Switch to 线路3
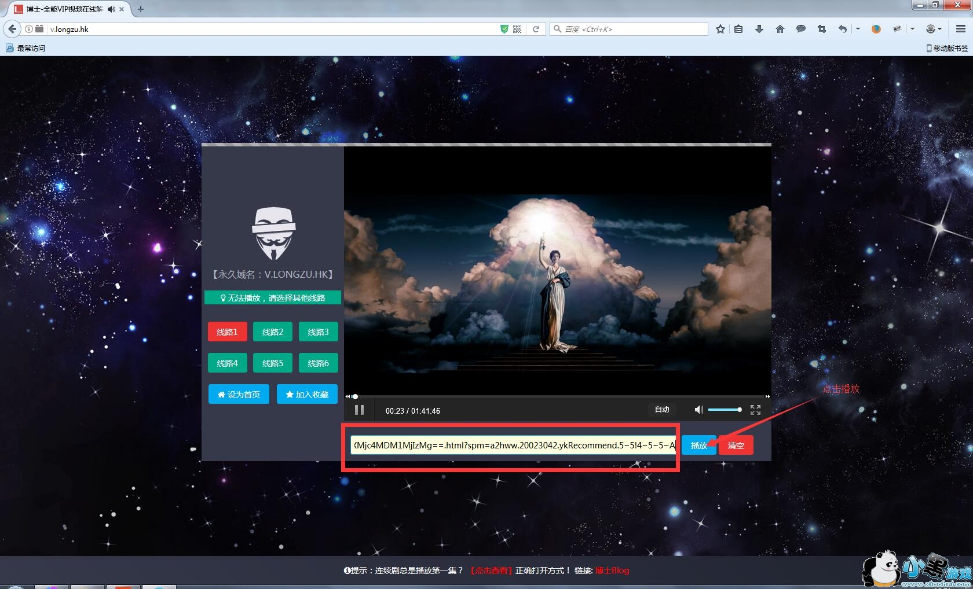Screen dimensions: 973x589 point(318,332)
